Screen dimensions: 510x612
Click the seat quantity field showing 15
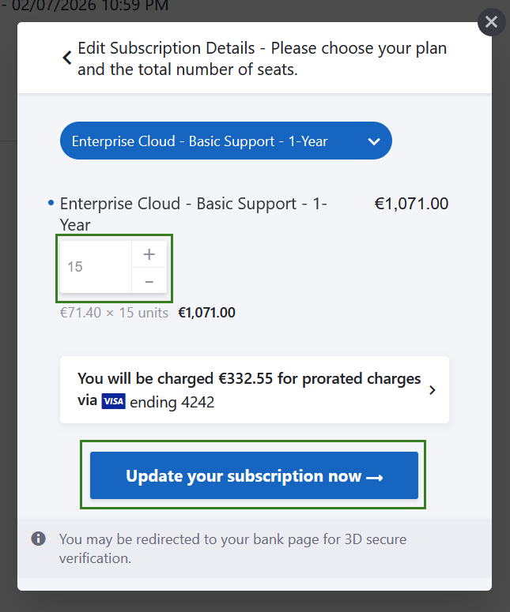coord(95,267)
